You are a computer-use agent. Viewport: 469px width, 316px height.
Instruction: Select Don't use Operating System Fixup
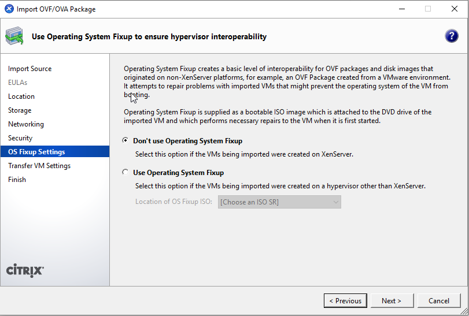[x=125, y=141]
